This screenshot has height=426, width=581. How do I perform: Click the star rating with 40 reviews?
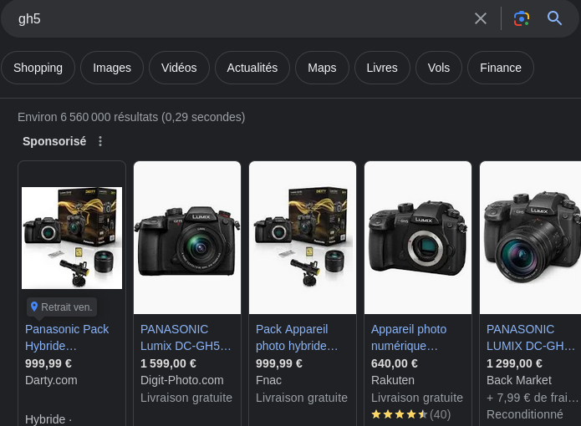click(x=410, y=414)
